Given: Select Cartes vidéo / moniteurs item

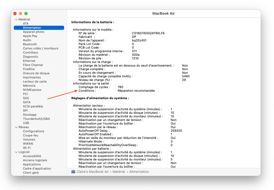Looking at the screenshot, I should [x=41, y=48].
